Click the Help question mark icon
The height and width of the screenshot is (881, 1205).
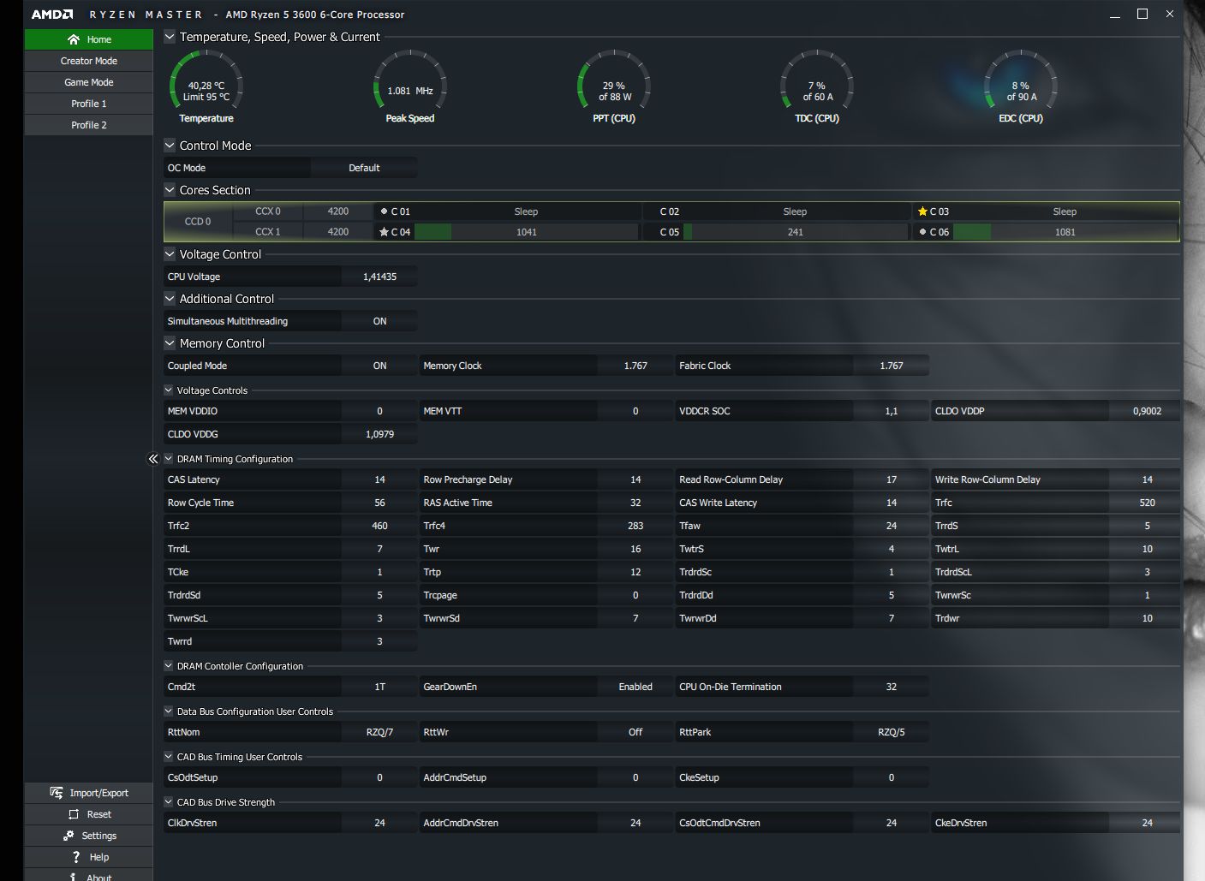[76, 857]
